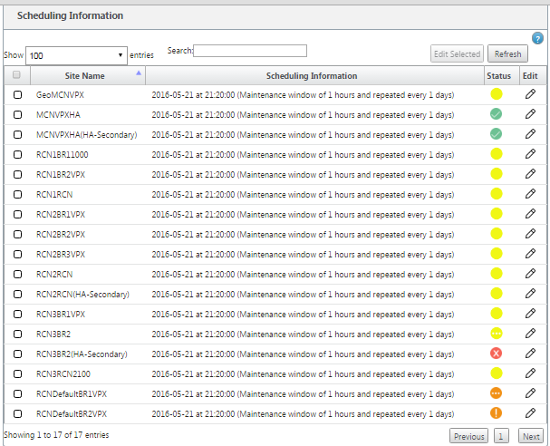Image resolution: width=550 pixels, height=446 pixels.
Task: Click the orange pending status for RCNDefaultBR1VPX
Action: coord(496,393)
